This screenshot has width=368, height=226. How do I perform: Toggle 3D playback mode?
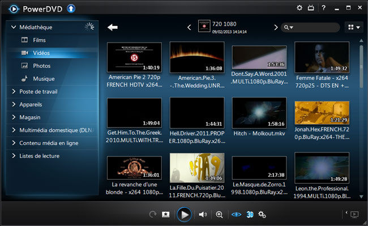coord(250,215)
